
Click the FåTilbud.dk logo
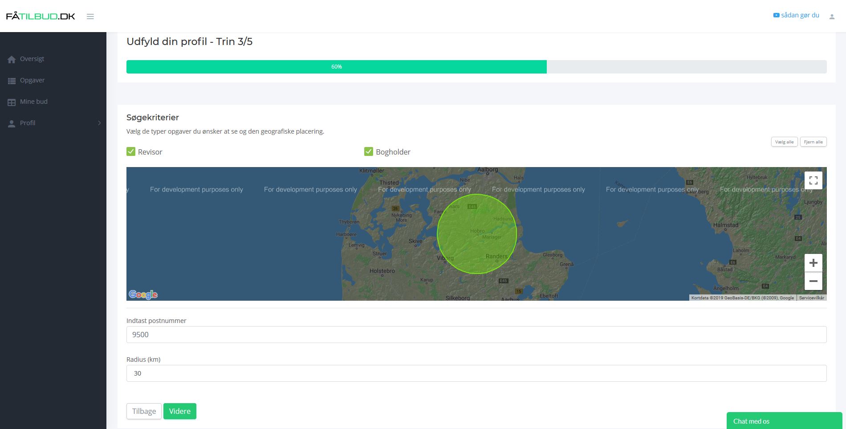41,16
